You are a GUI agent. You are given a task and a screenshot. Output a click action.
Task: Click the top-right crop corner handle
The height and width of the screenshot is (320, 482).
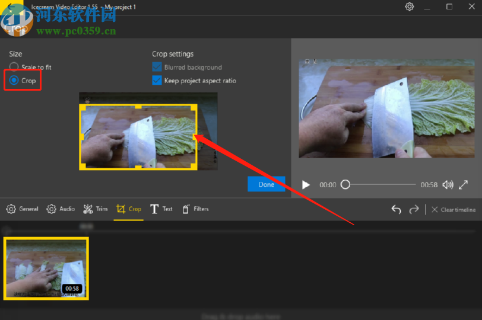(194, 107)
